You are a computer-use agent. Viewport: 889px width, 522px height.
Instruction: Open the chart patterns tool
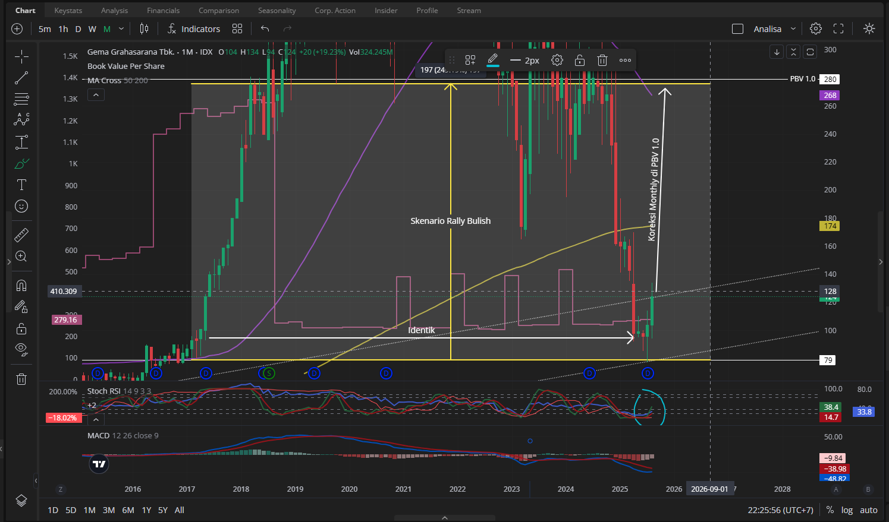(21, 120)
